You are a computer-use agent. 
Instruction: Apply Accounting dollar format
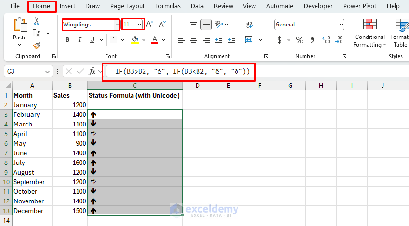click(279, 40)
